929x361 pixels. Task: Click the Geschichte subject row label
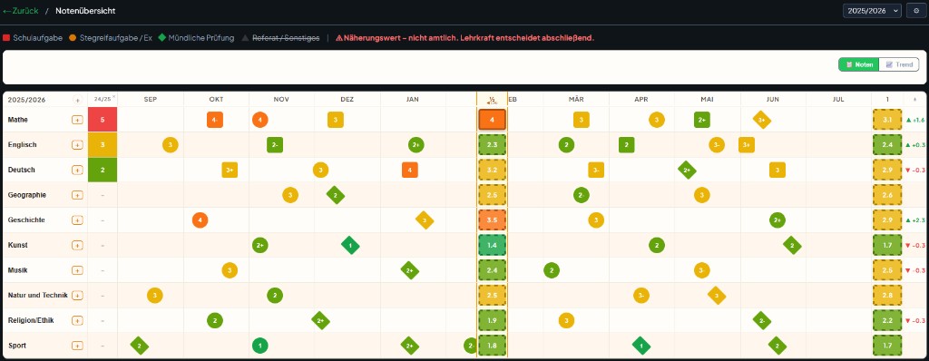click(26, 220)
